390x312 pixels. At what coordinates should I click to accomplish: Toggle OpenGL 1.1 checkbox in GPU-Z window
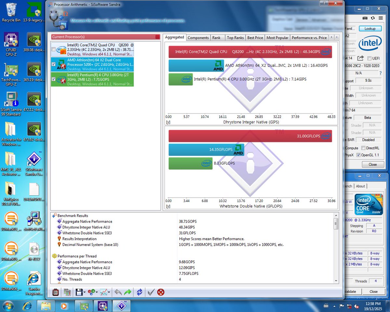(358, 155)
